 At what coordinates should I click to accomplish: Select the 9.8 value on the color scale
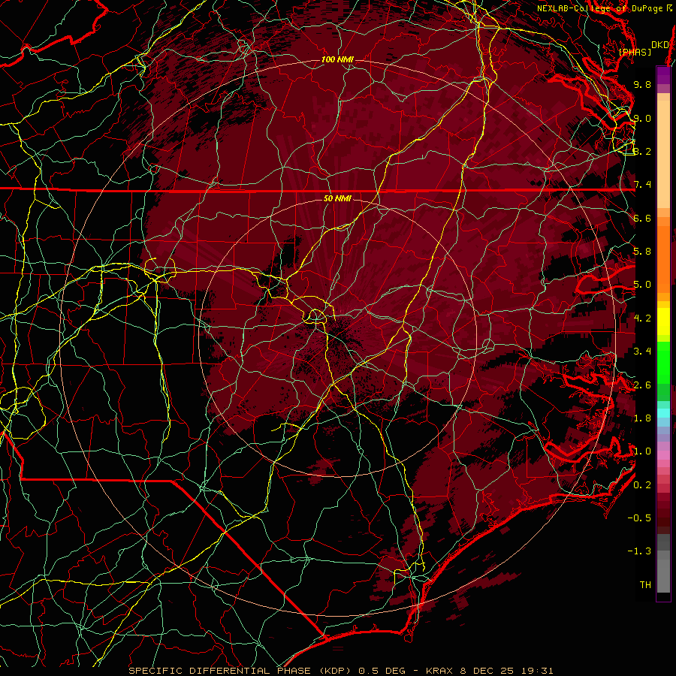[x=642, y=84]
